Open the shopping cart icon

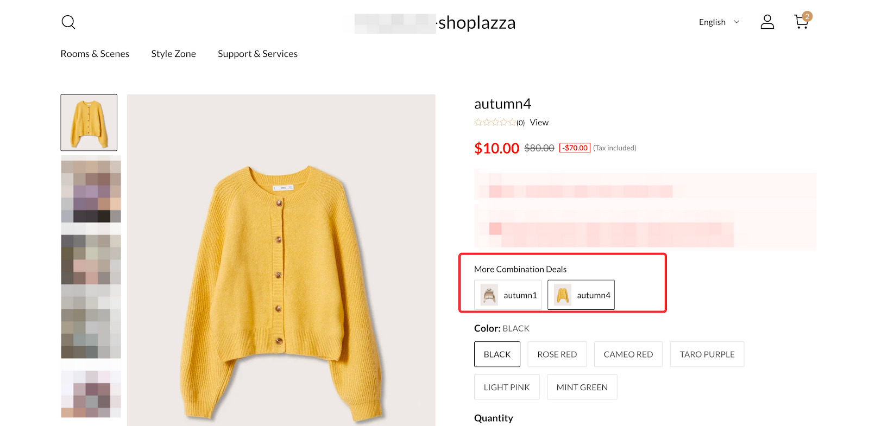pos(801,23)
